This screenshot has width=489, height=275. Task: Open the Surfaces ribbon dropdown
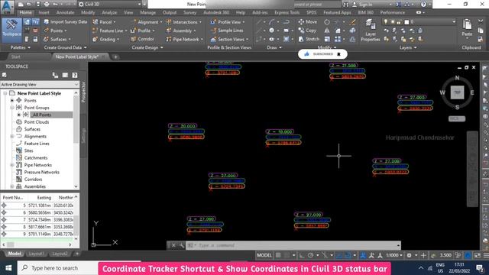[57, 39]
